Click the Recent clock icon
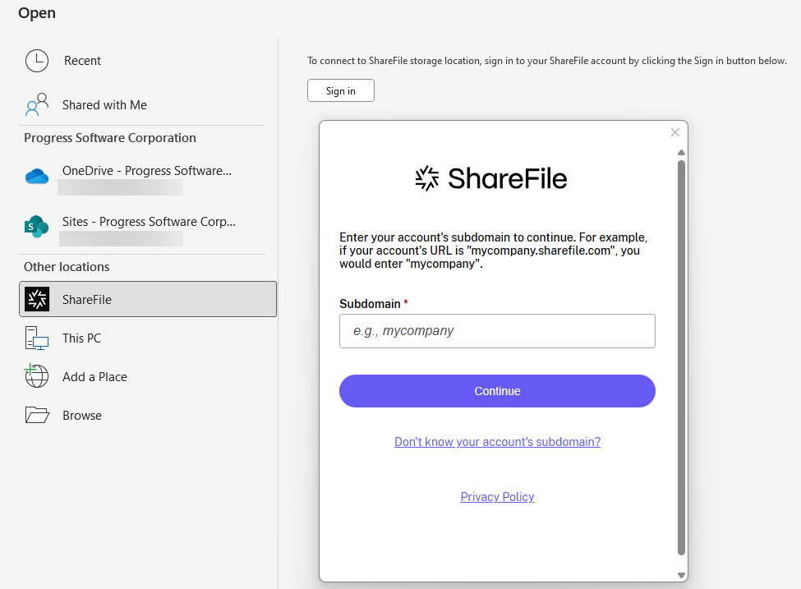 click(37, 61)
